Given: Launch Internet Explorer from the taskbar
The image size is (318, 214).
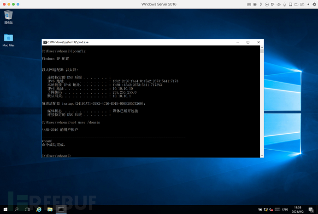Looking at the screenshot, I should (39, 209).
